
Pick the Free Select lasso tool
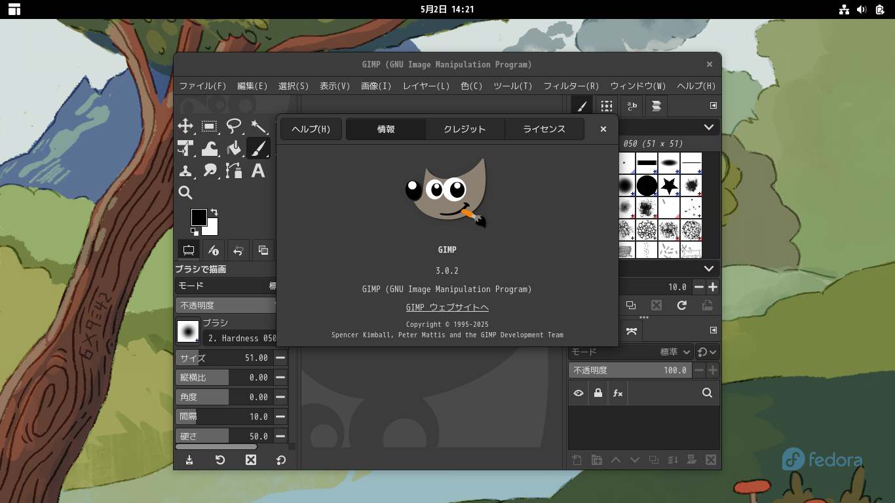(234, 126)
